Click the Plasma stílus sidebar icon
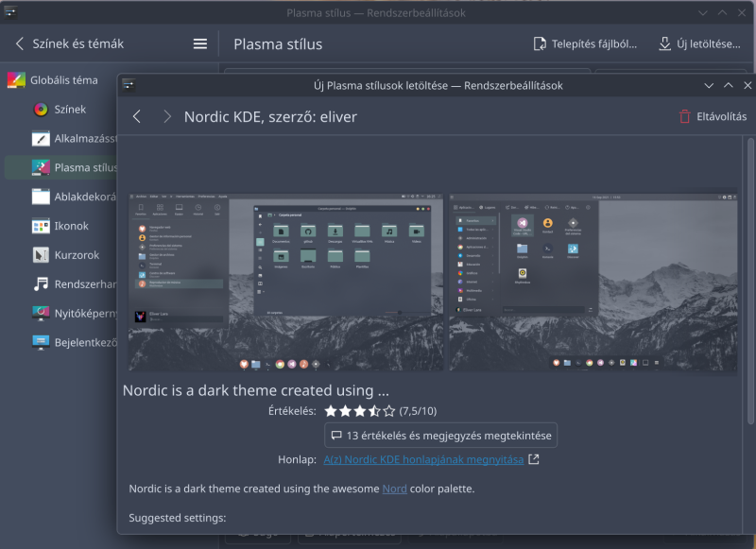The image size is (756, 549). point(41,168)
